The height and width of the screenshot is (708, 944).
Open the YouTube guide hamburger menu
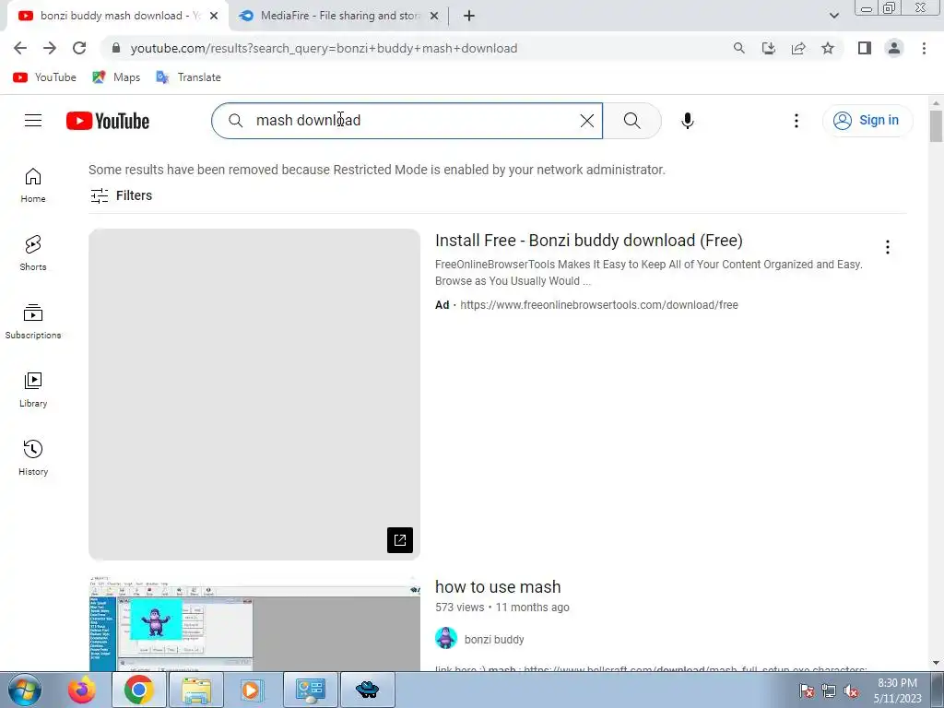33,121
